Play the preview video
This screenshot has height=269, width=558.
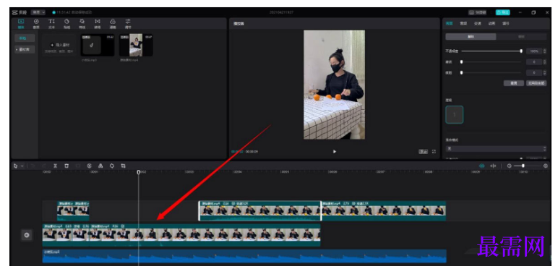coord(335,152)
